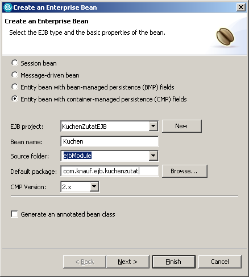249x277 pixels.
Task: Open the Source folder dropdown arrow
Action: [153, 156]
